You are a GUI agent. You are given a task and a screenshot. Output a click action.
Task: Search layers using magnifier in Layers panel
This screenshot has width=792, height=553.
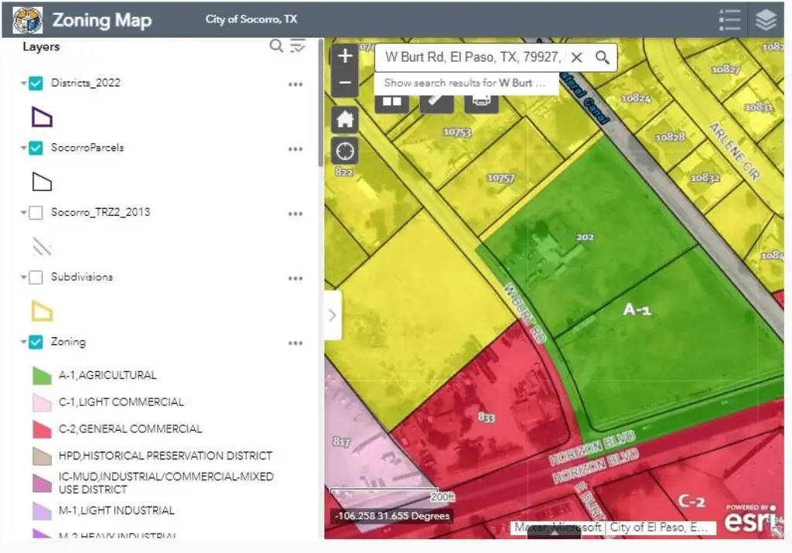click(x=276, y=46)
